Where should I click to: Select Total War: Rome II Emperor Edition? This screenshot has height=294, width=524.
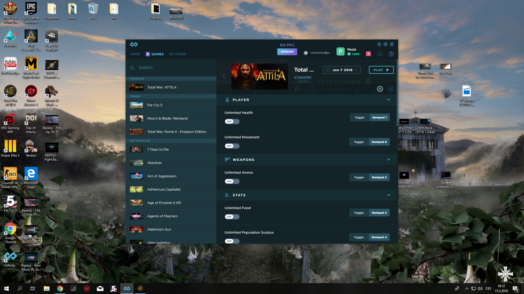point(171,132)
